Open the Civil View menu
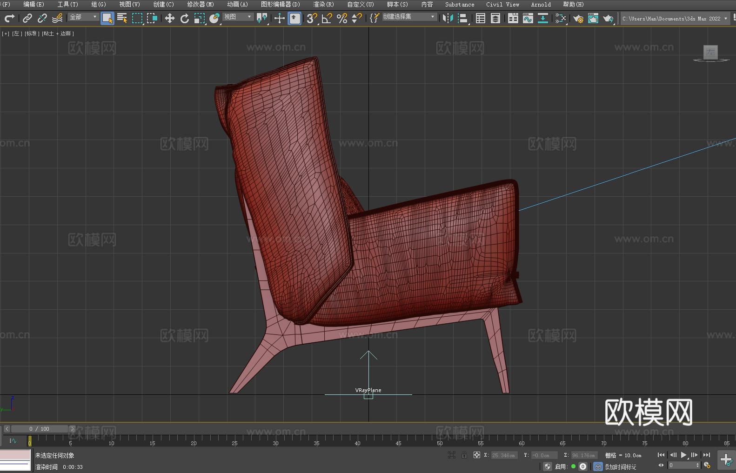The image size is (736, 473). click(x=503, y=4)
